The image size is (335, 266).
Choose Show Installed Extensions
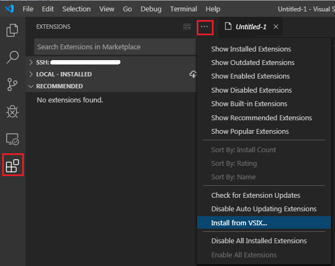251,49
